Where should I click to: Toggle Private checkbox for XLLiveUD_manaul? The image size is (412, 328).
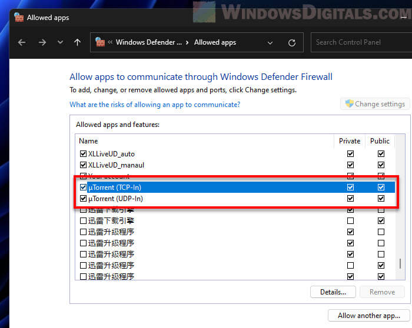coord(350,165)
